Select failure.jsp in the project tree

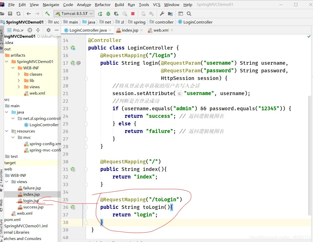29,188
